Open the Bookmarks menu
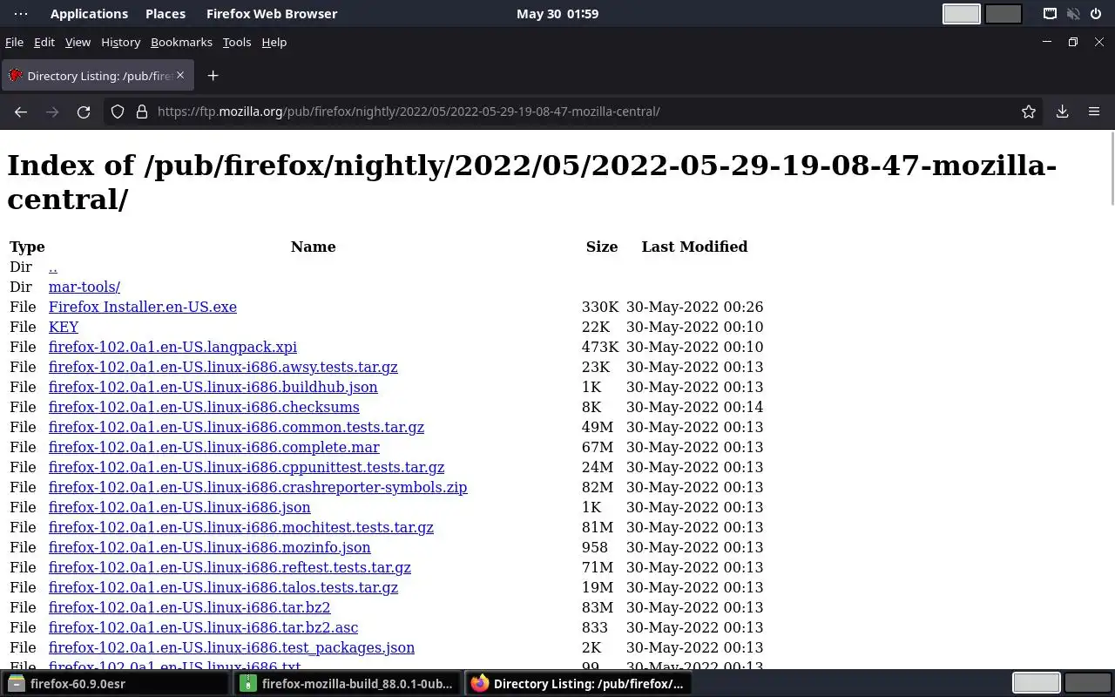This screenshot has width=1115, height=697. (181, 42)
